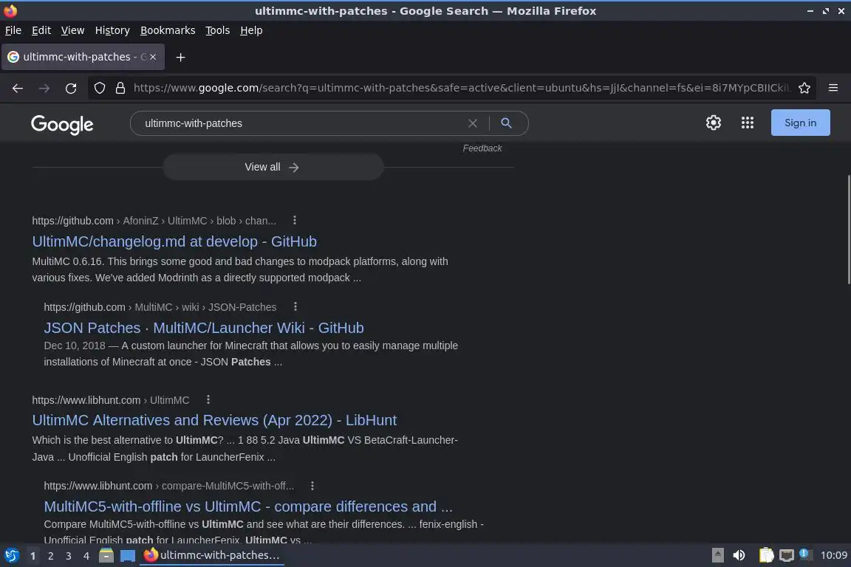The image size is (851, 567).
Task: Open Google quick settings gear
Action: (x=713, y=123)
